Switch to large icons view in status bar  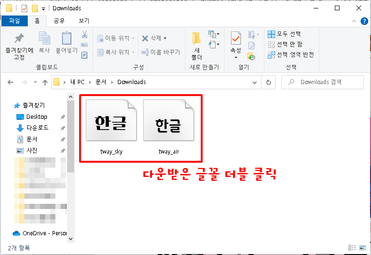click(x=363, y=247)
